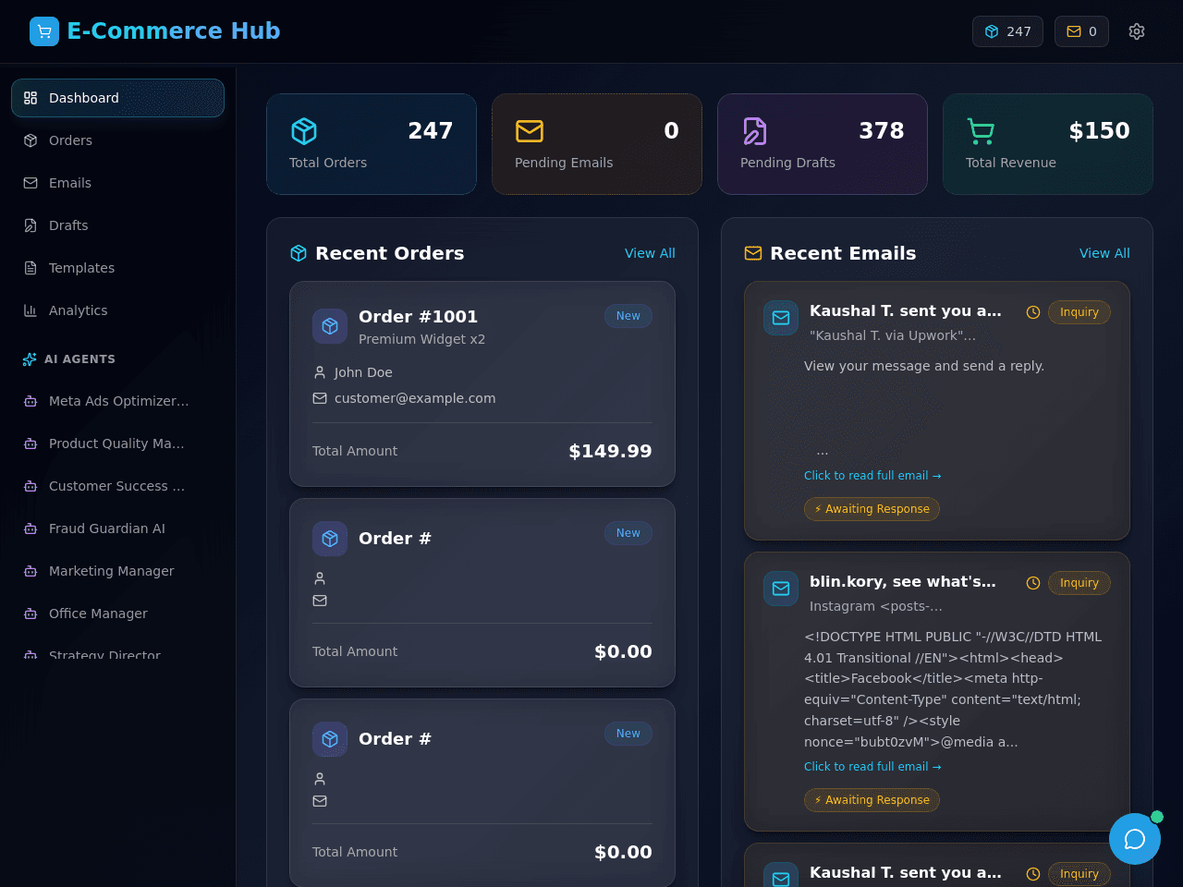Select the Customer Success agent
The height and width of the screenshot is (887, 1183).
point(117,486)
